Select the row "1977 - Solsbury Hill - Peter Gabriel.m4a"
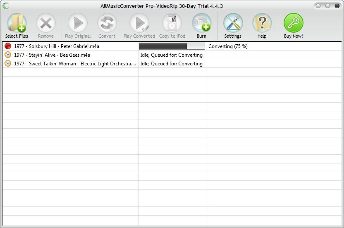 click(172, 46)
